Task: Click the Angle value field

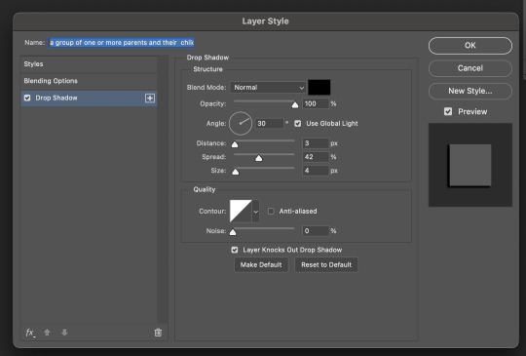Action: (270, 124)
